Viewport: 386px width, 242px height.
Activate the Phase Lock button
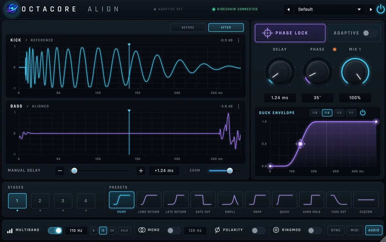pos(290,33)
